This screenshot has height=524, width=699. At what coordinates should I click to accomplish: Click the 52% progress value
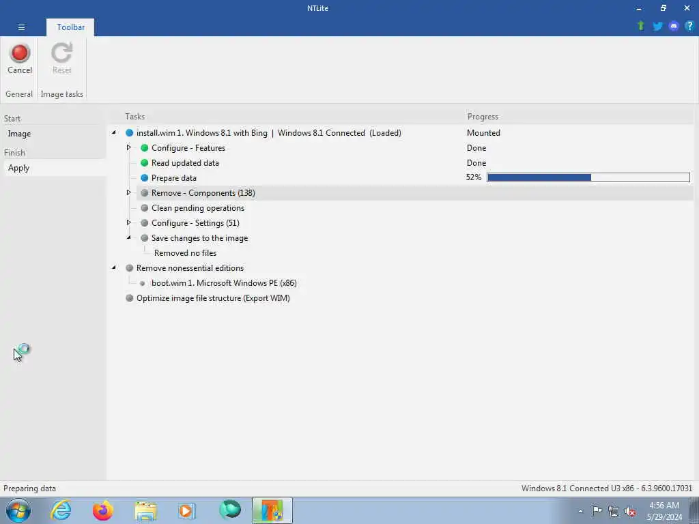click(x=474, y=177)
